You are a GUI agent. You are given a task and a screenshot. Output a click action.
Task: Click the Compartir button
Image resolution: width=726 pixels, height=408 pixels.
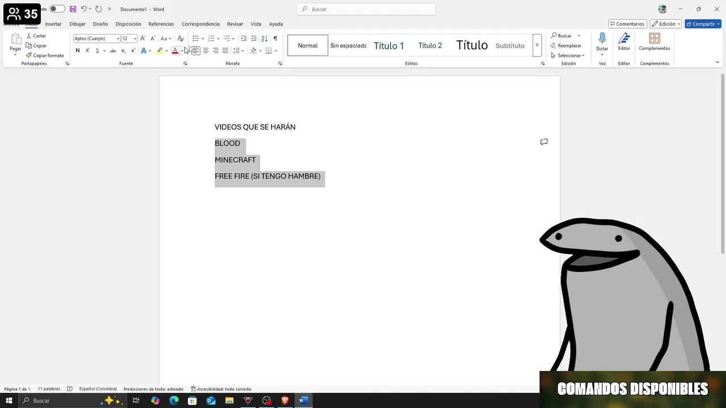[703, 24]
